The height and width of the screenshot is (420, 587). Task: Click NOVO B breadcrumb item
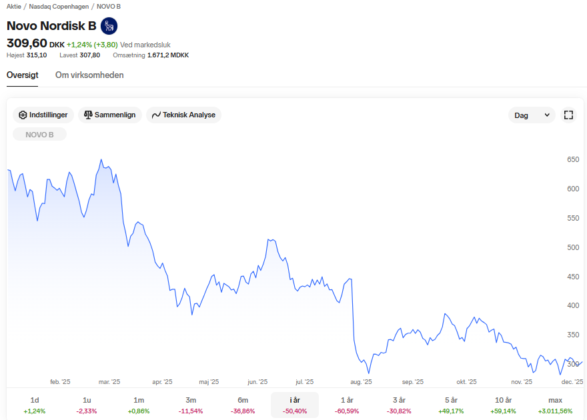(x=109, y=7)
